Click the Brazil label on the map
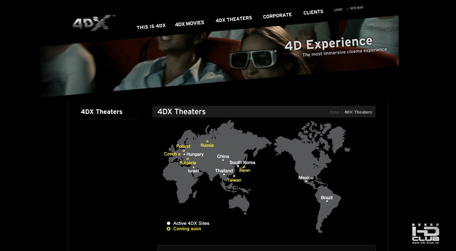The image size is (456, 251). pyautogui.click(x=327, y=198)
